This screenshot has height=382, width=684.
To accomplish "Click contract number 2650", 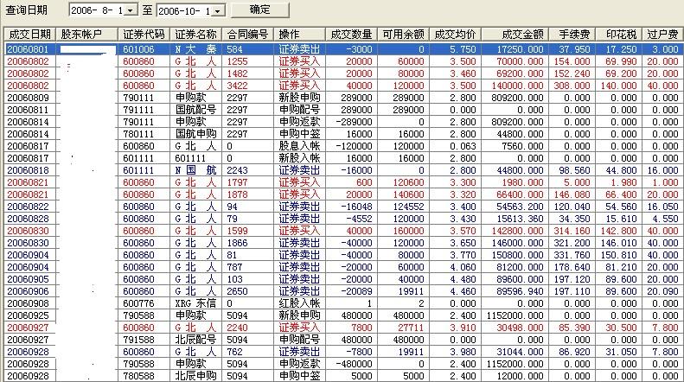I will point(237,291).
